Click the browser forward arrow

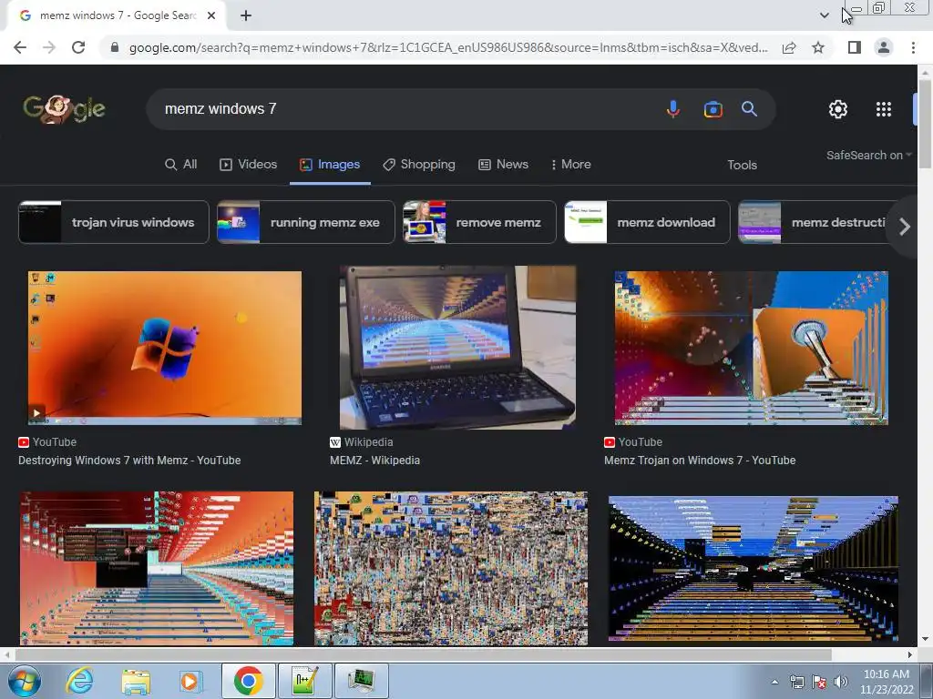tap(49, 47)
